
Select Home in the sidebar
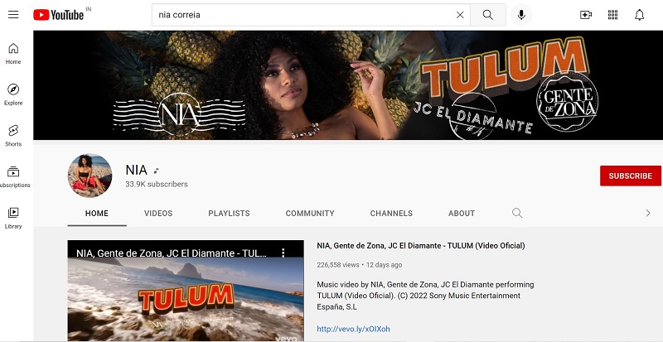(x=13, y=53)
